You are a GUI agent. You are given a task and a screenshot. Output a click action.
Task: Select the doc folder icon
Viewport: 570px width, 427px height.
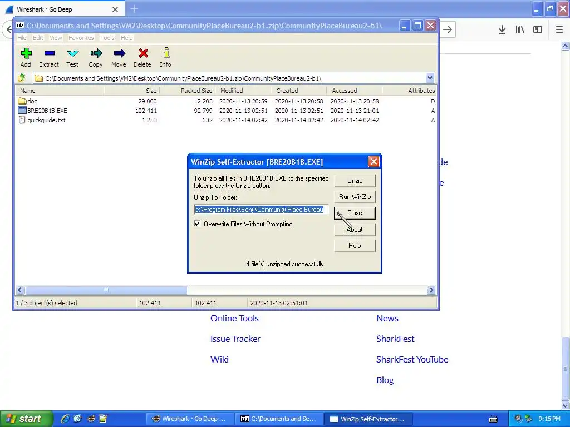[x=22, y=101]
